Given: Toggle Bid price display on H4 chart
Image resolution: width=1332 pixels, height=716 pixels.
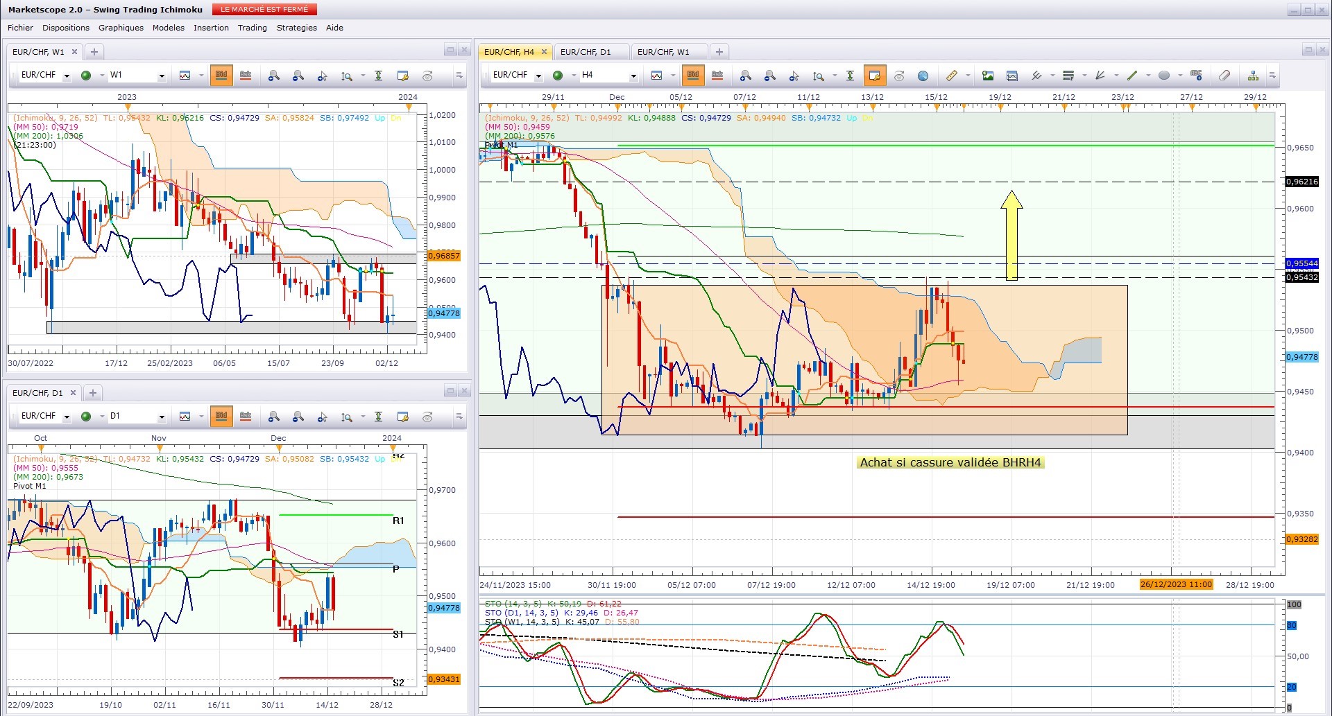Looking at the screenshot, I should pos(693,75).
